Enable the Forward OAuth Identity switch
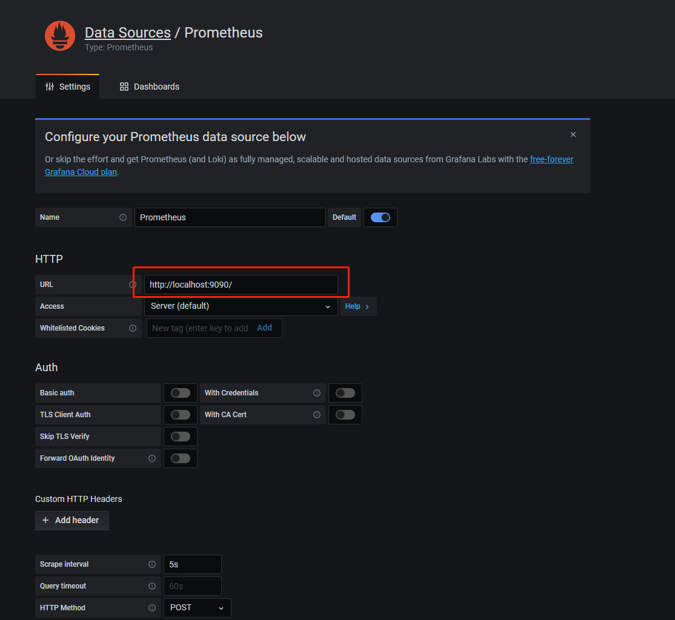 pos(181,459)
